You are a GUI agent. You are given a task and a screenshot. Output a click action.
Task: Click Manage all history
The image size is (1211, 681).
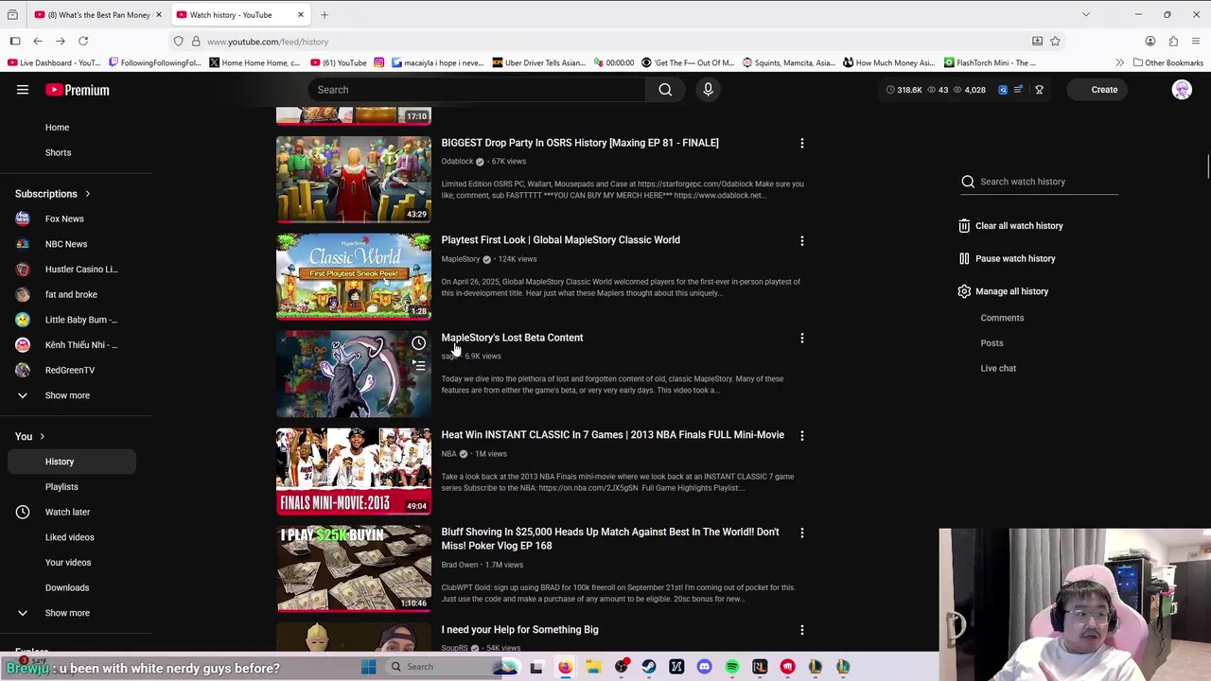point(1011,291)
